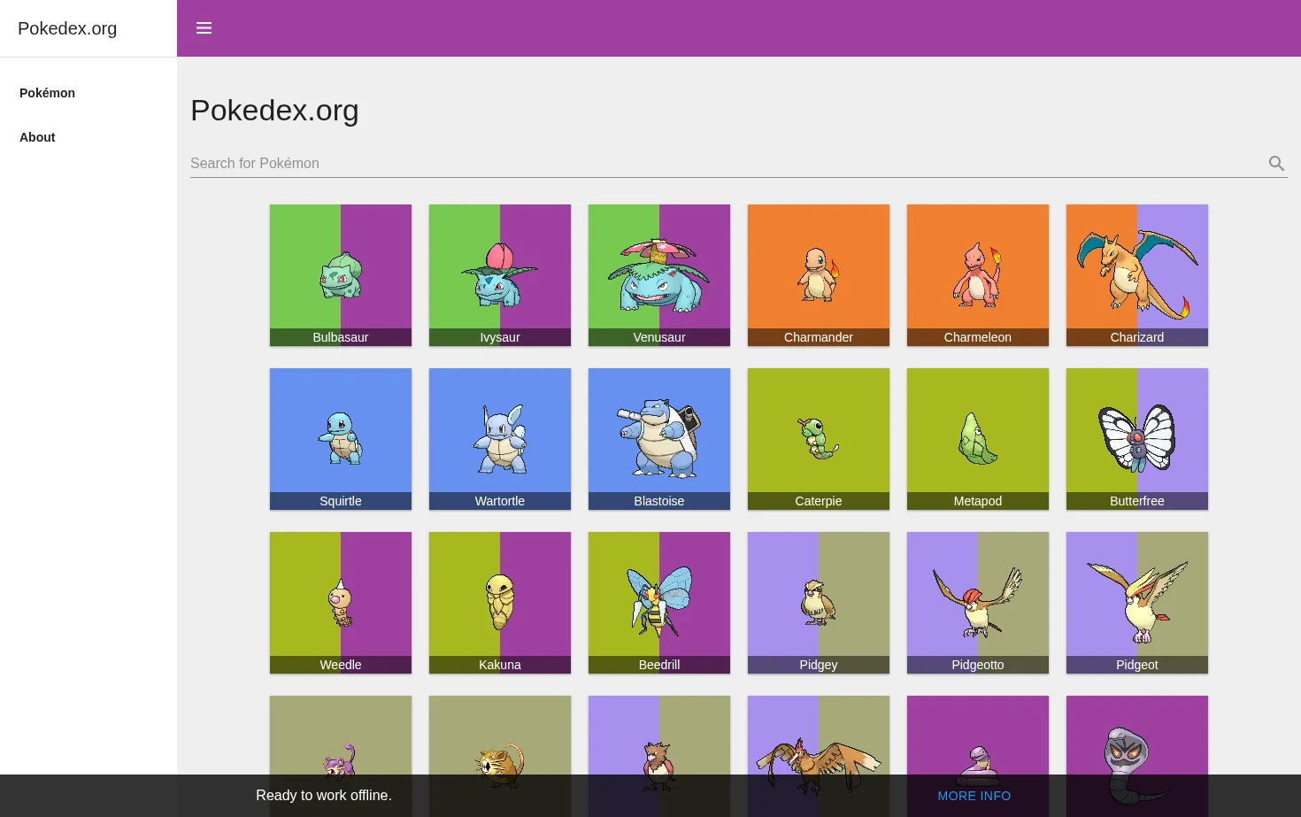Open the Pidgeot card
1301x817 pixels.
[x=1137, y=603]
